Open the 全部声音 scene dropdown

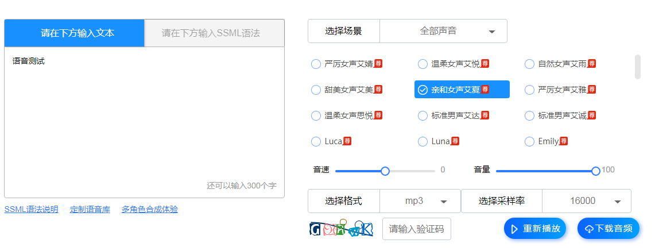tap(443, 32)
